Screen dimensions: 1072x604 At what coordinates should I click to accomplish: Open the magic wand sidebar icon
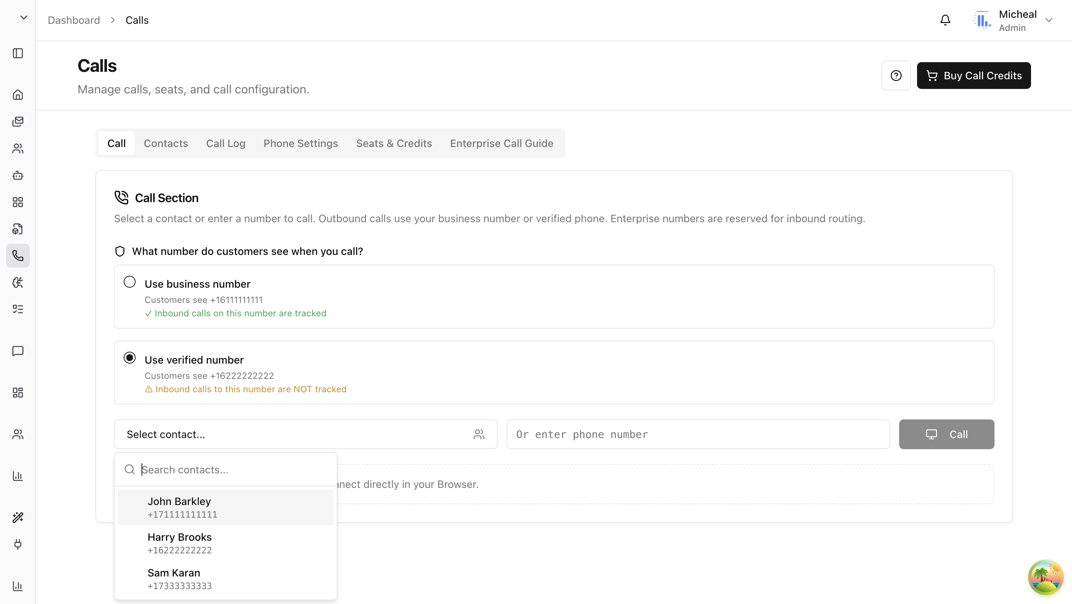point(18,518)
